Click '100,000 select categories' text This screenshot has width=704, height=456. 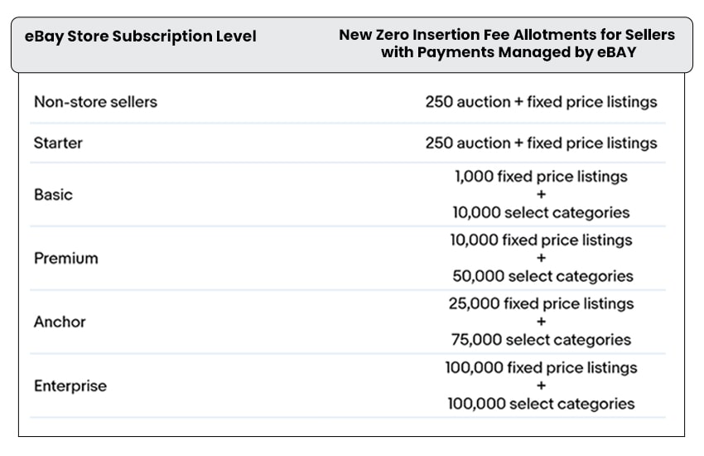(541, 404)
